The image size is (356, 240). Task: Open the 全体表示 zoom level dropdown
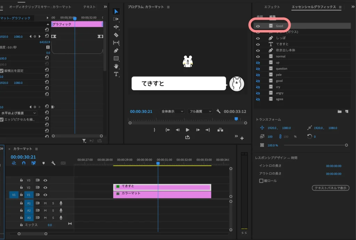click(x=172, y=111)
